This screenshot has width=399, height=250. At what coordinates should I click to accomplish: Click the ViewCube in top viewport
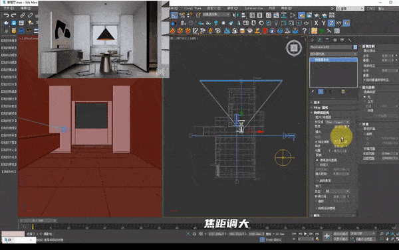pyautogui.click(x=294, y=48)
